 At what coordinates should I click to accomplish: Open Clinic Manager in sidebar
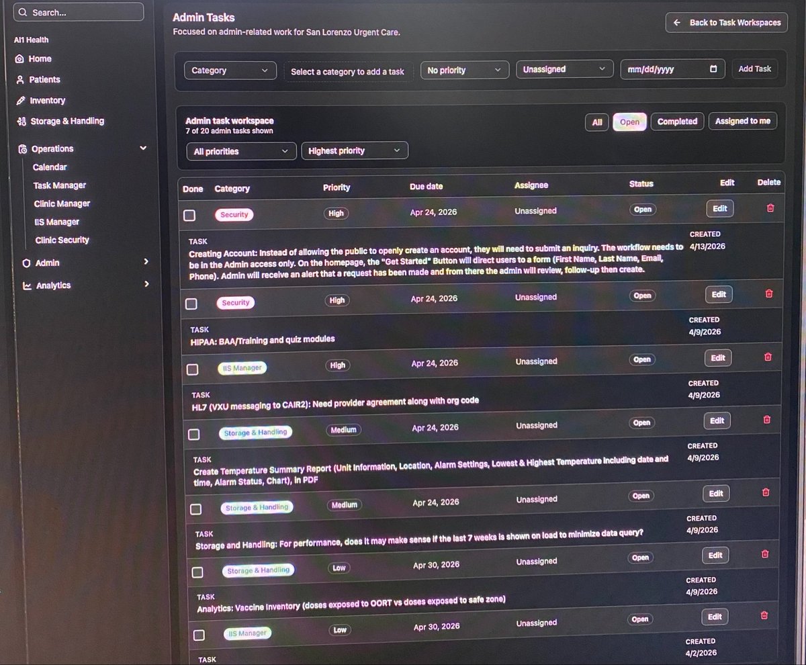[62, 204]
